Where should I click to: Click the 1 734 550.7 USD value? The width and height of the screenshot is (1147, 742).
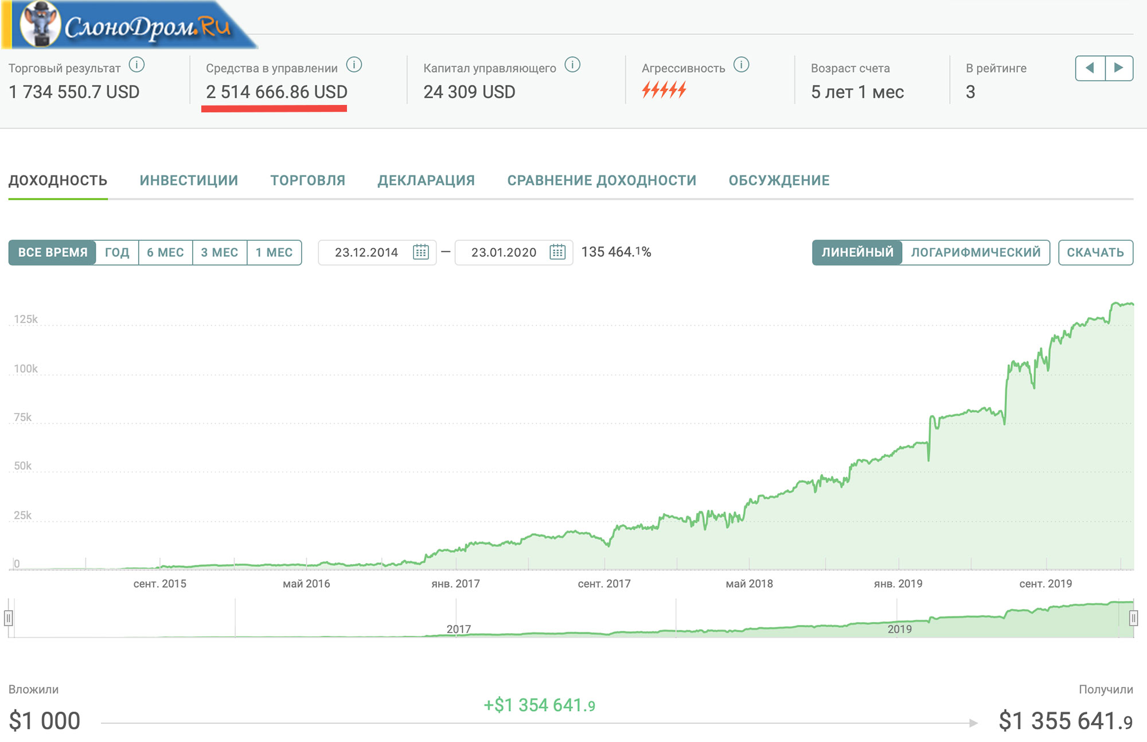pyautogui.click(x=74, y=92)
